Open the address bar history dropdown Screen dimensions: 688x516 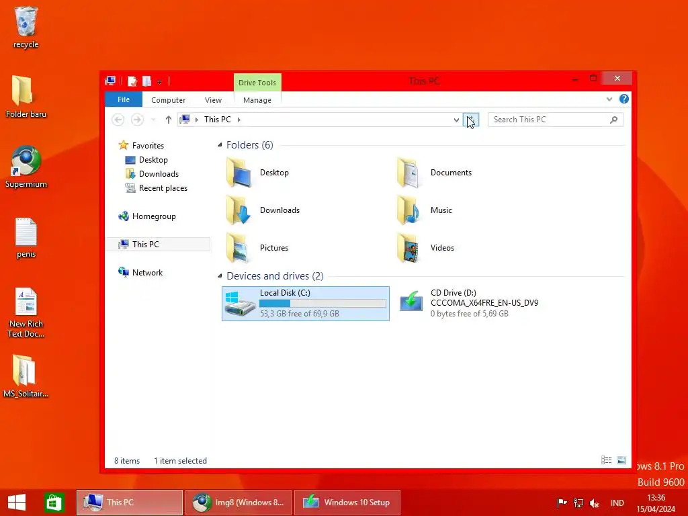(x=456, y=120)
